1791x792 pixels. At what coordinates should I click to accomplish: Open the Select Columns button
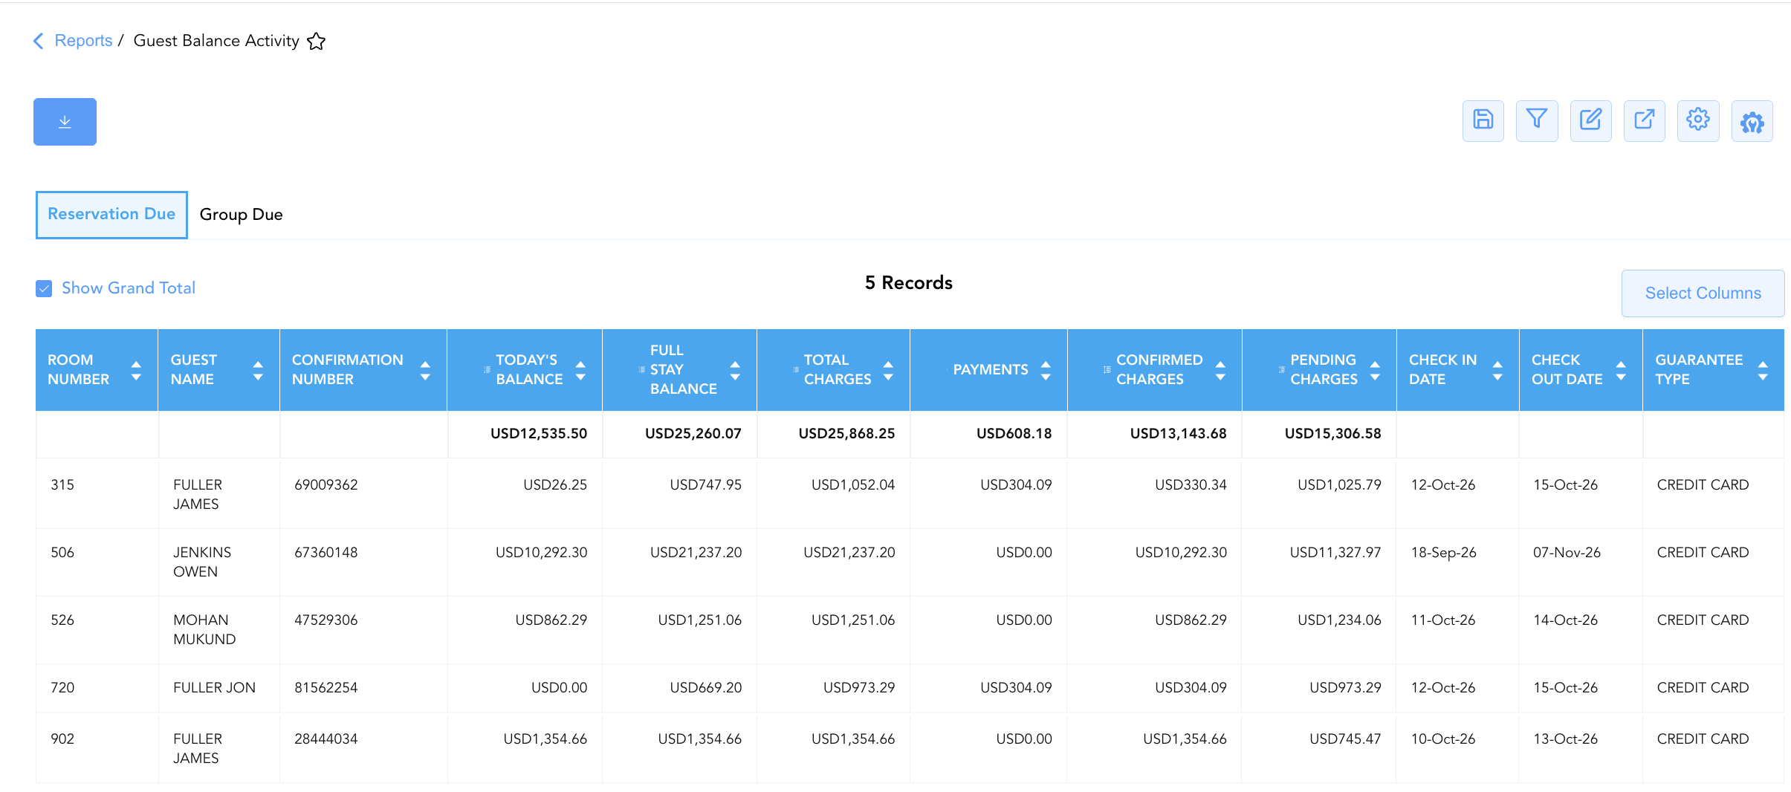point(1703,293)
